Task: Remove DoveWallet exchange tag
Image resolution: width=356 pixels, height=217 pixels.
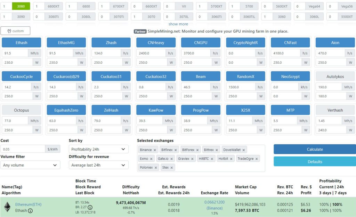Action: pos(243,150)
